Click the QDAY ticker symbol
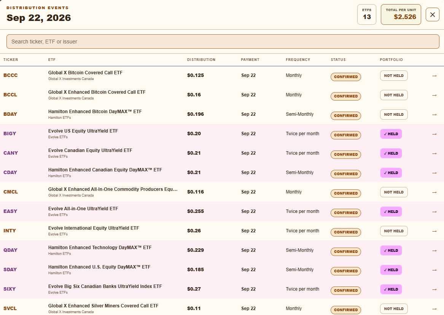 point(11,250)
